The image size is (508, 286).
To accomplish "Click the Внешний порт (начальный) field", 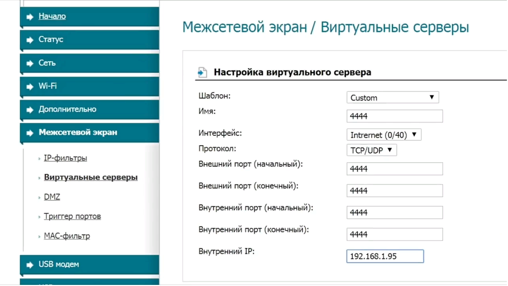I will tap(395, 169).
